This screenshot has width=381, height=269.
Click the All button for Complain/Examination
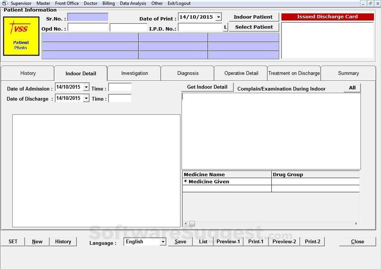point(352,88)
